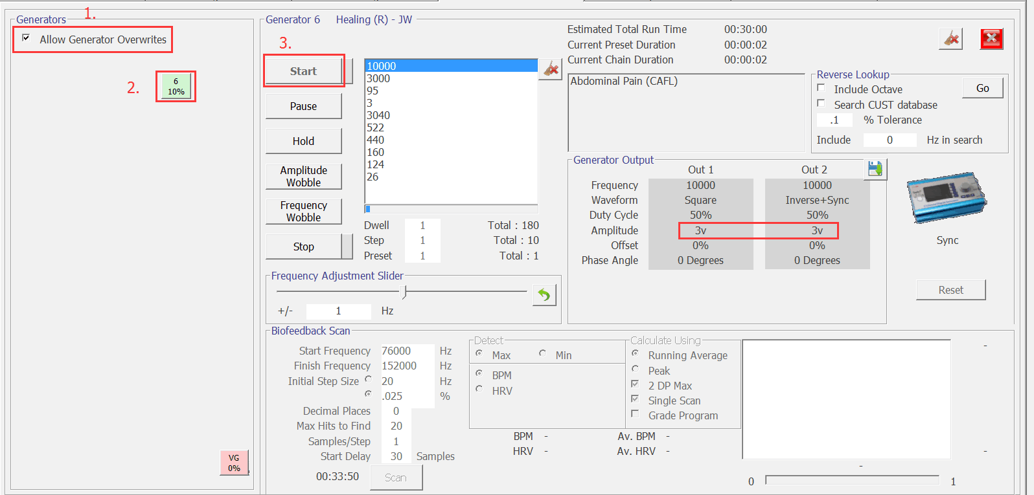Select frequency 10000 in the list

click(x=451, y=66)
